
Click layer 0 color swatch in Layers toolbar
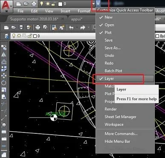(35, 36)
